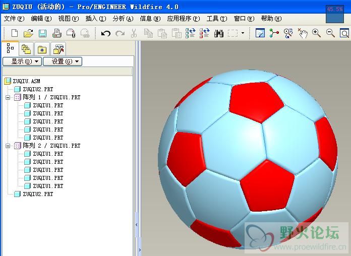Viewport: 351px width, 256px height.
Task: Regenerate the model with the regenerate icon
Action: point(191,33)
